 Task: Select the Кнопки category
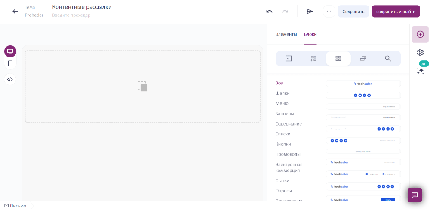click(x=283, y=144)
